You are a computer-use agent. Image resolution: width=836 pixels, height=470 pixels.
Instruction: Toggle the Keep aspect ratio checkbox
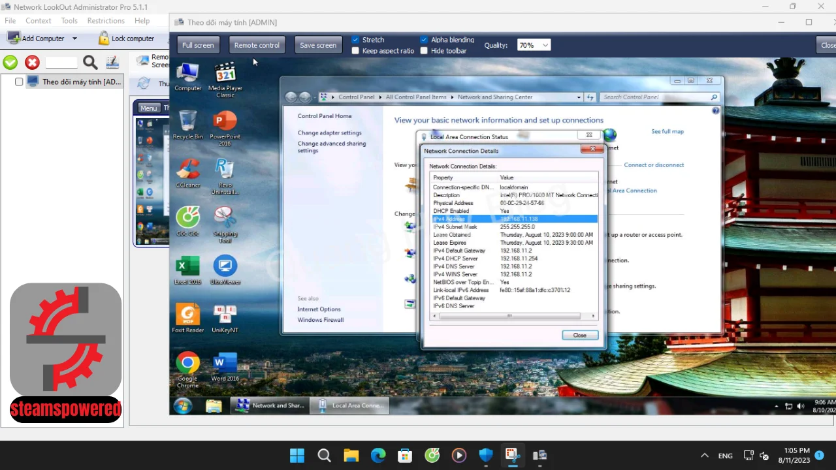(x=355, y=51)
